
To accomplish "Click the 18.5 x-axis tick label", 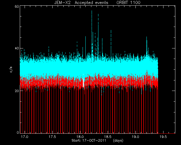I will pyautogui.click(x=108, y=137).
